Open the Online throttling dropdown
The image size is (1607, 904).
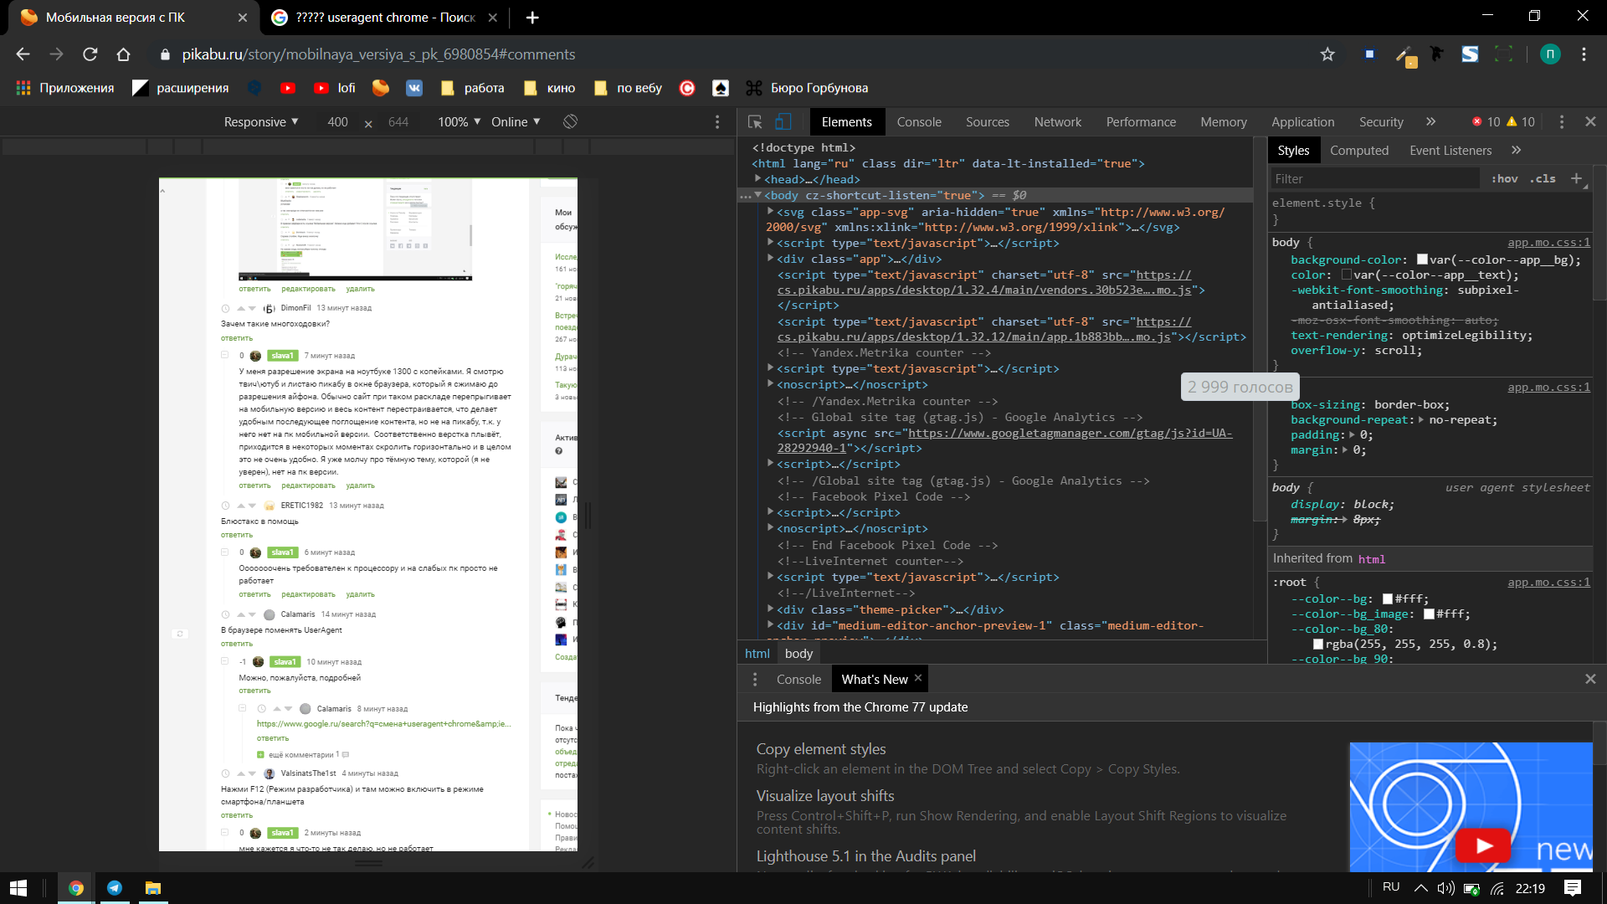pos(516,122)
